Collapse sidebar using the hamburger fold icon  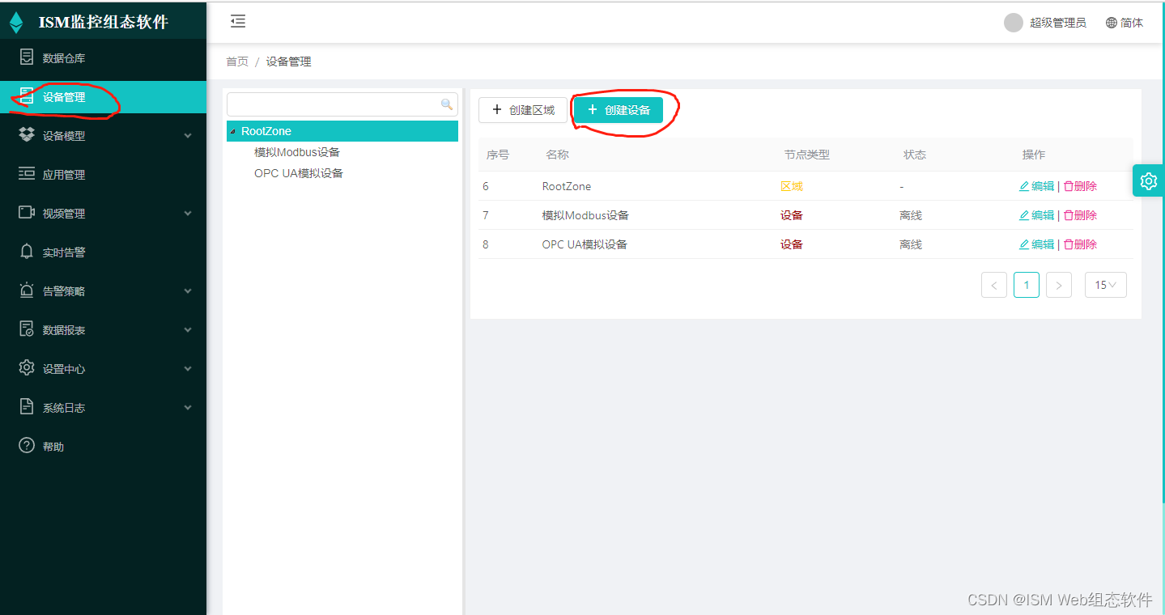pos(238,22)
